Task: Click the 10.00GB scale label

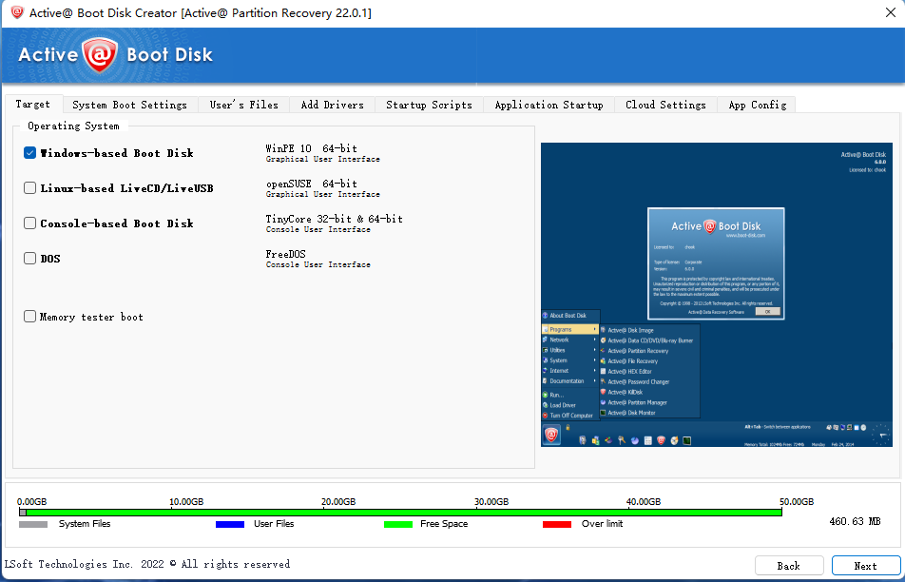Action: pos(186,502)
